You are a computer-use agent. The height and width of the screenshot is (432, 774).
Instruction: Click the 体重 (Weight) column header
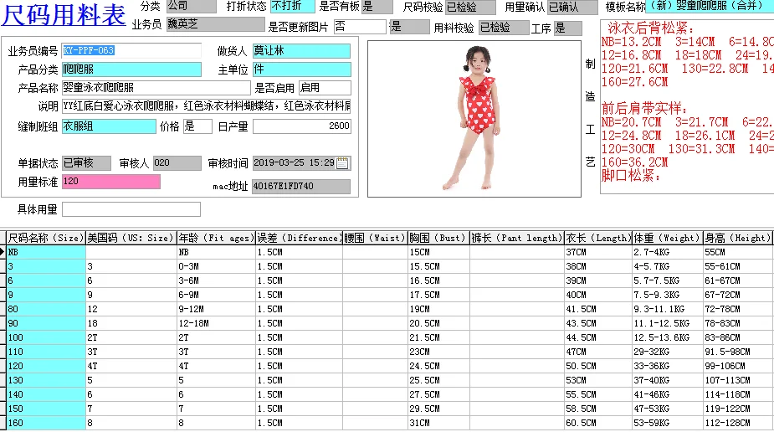click(x=668, y=238)
